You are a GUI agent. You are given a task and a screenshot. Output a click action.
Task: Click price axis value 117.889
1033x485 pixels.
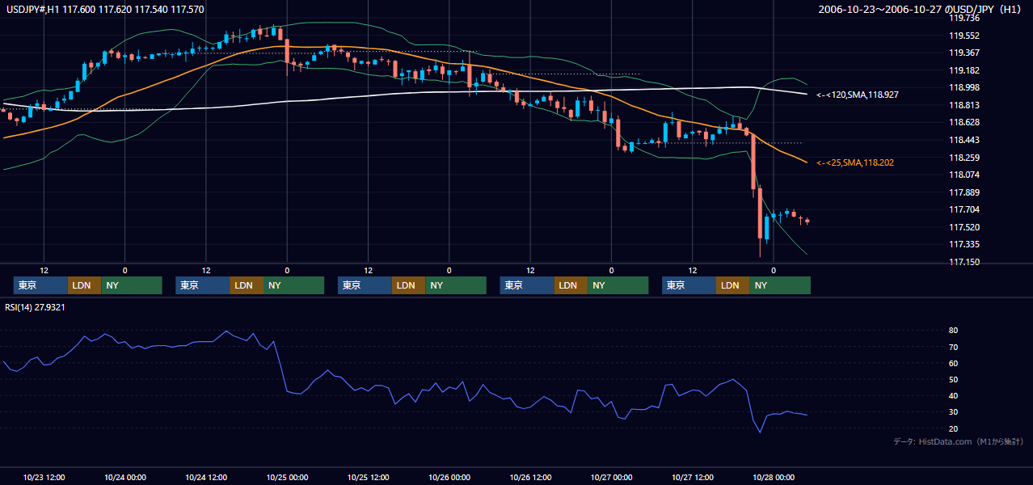point(963,192)
